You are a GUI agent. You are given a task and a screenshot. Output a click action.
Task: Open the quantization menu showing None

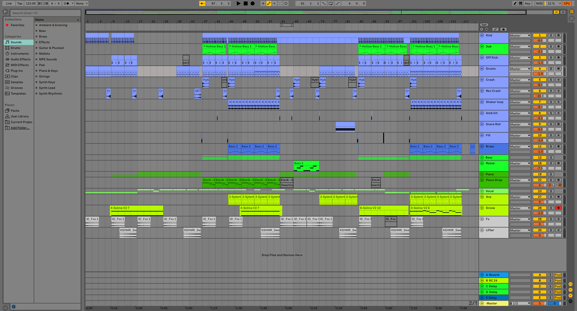[81, 4]
